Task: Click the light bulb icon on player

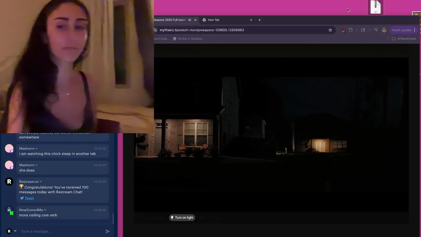Action: (x=172, y=218)
